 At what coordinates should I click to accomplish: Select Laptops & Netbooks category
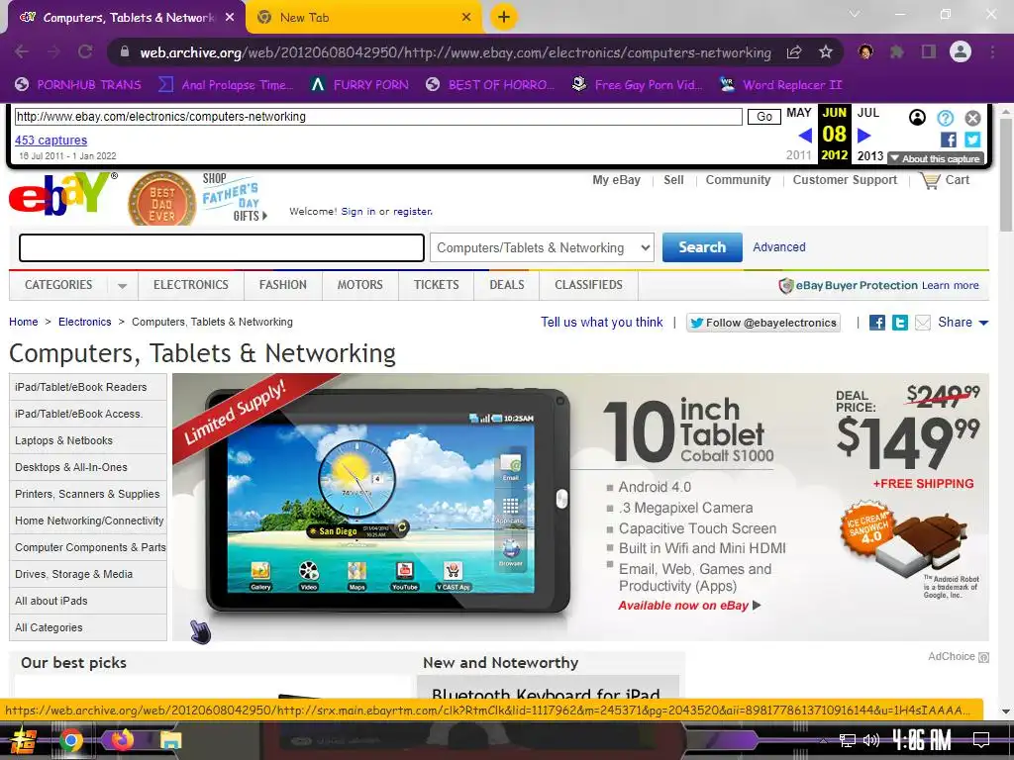(x=88, y=440)
